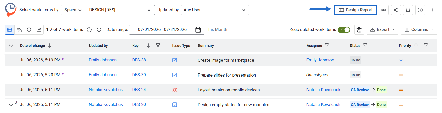This screenshot has width=442, height=113.
Task: Open the Columns menu
Action: 419,30
